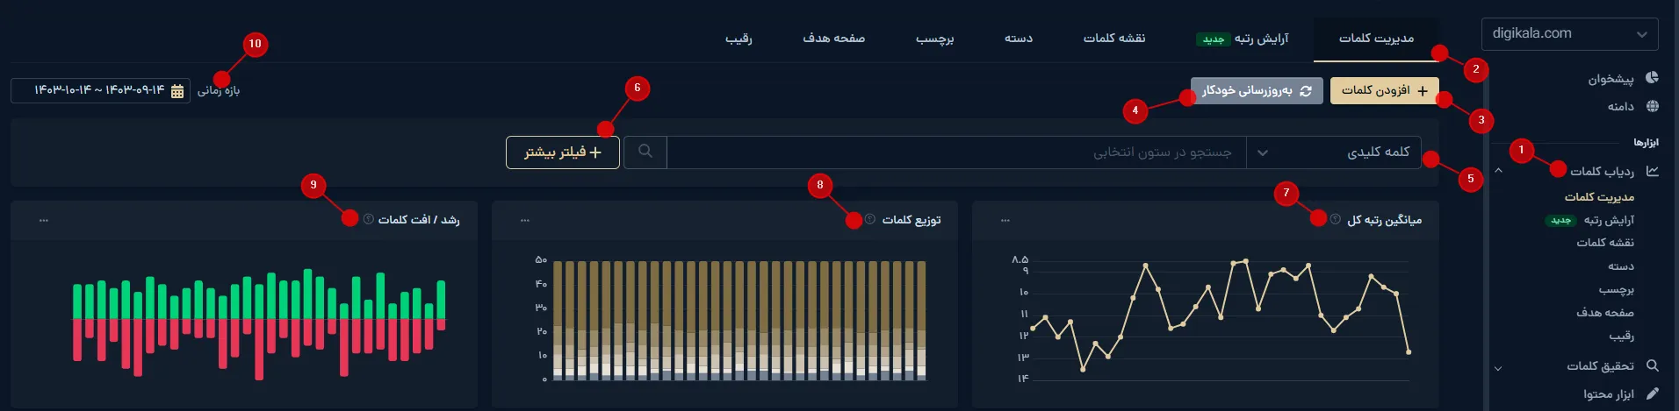Click help icon next to میانگین رتبه کل

(x=1335, y=219)
